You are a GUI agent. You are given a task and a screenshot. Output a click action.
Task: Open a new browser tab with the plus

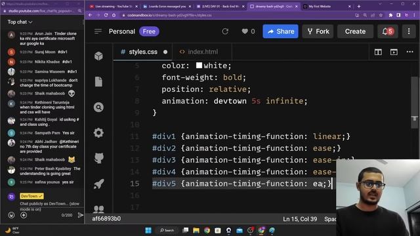(359, 7)
